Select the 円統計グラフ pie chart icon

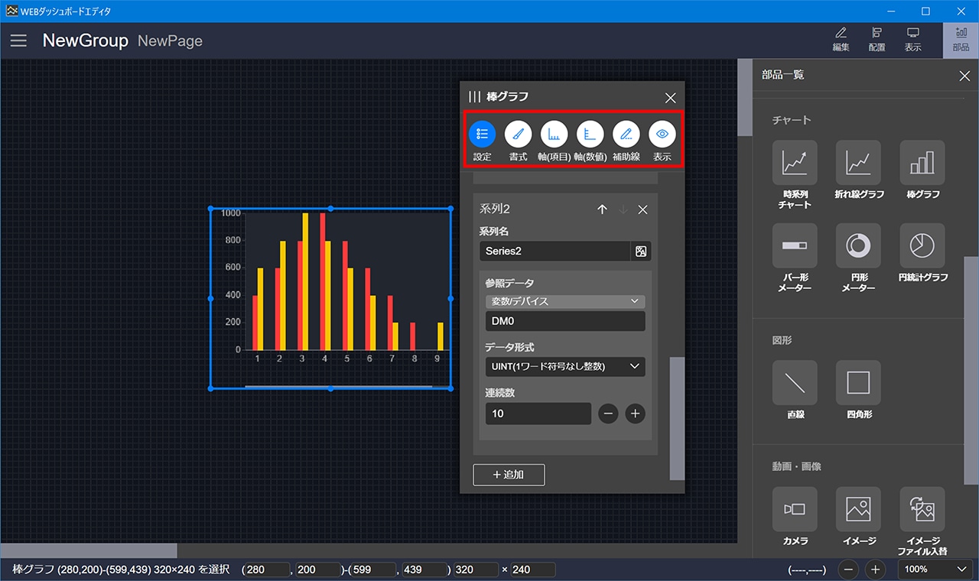pos(922,245)
